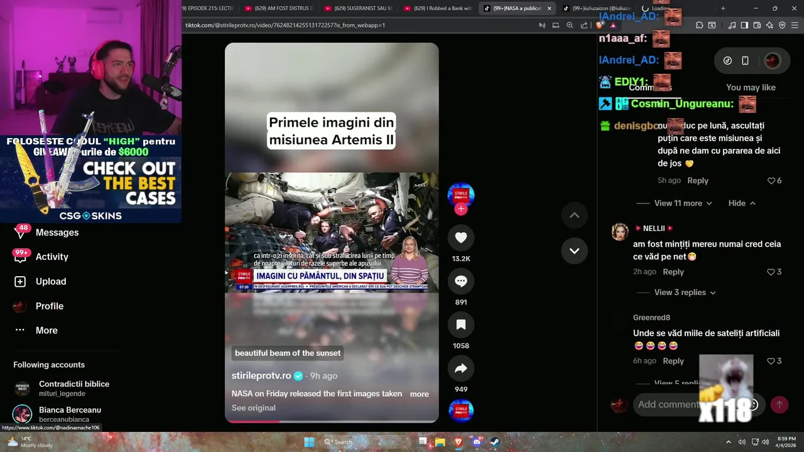Viewport: 804px width, 452px height.
Task: Open Messages in the TikTok sidebar
Action: (47, 232)
